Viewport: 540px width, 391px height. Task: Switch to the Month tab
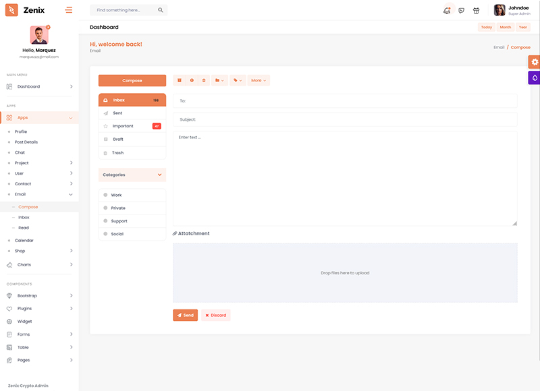click(505, 27)
